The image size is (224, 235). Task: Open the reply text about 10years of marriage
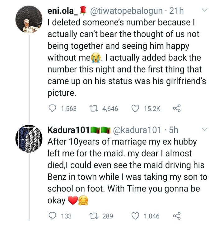tap(124, 171)
